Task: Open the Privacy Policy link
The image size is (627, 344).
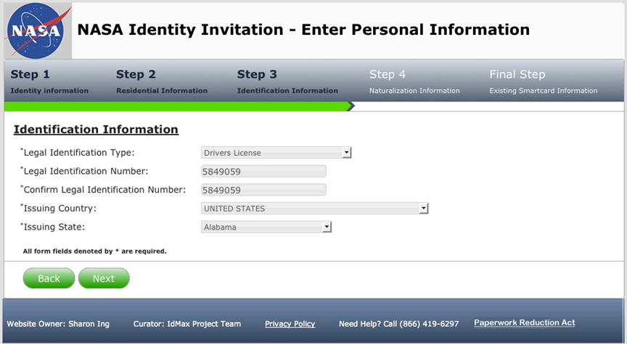Action: pos(290,324)
